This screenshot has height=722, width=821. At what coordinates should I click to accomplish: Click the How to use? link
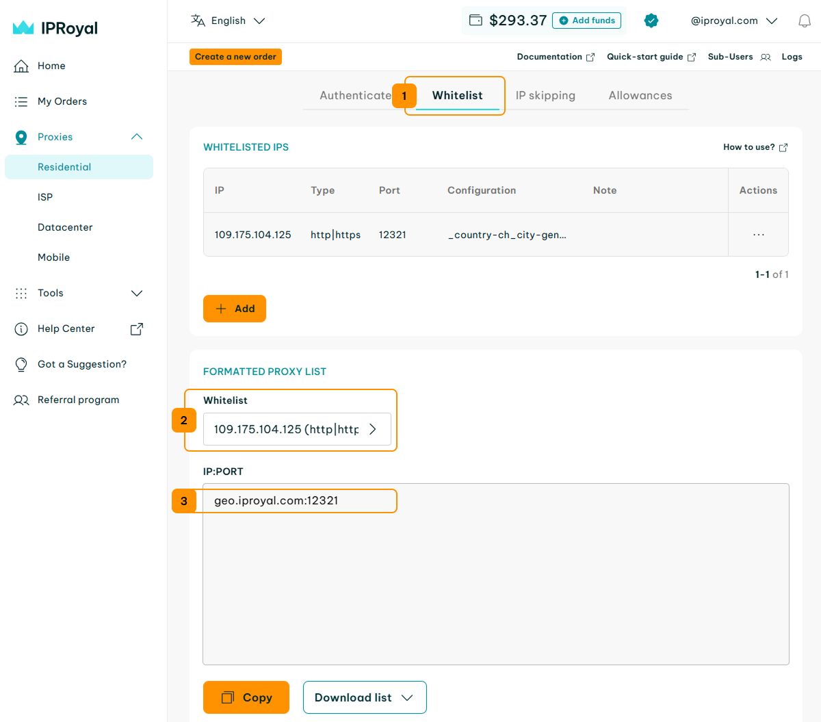[x=749, y=147]
